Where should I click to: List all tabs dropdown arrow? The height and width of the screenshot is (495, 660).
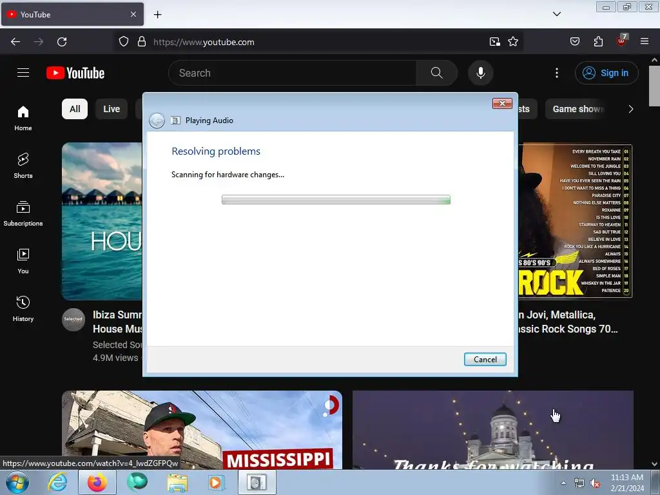pos(556,14)
